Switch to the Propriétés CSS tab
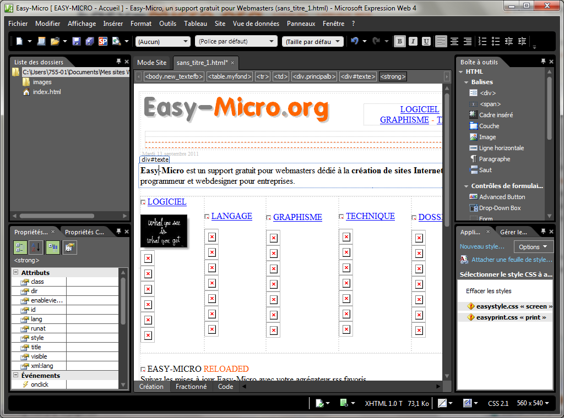 [x=85, y=232]
